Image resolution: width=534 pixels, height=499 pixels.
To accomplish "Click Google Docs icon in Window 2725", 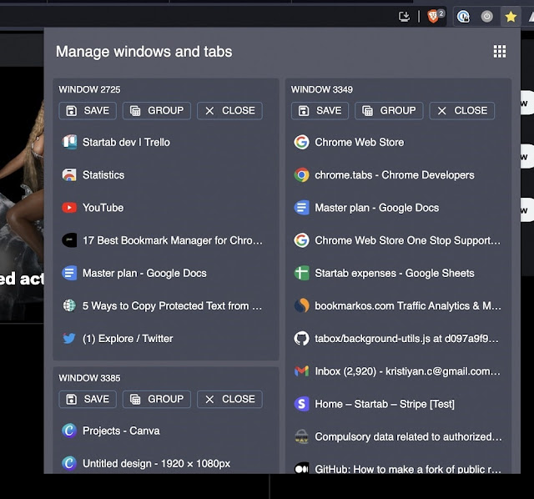I will [x=69, y=273].
